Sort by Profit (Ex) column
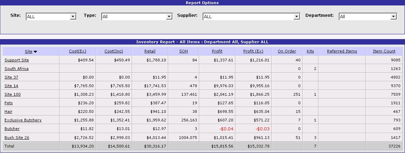 253,51
